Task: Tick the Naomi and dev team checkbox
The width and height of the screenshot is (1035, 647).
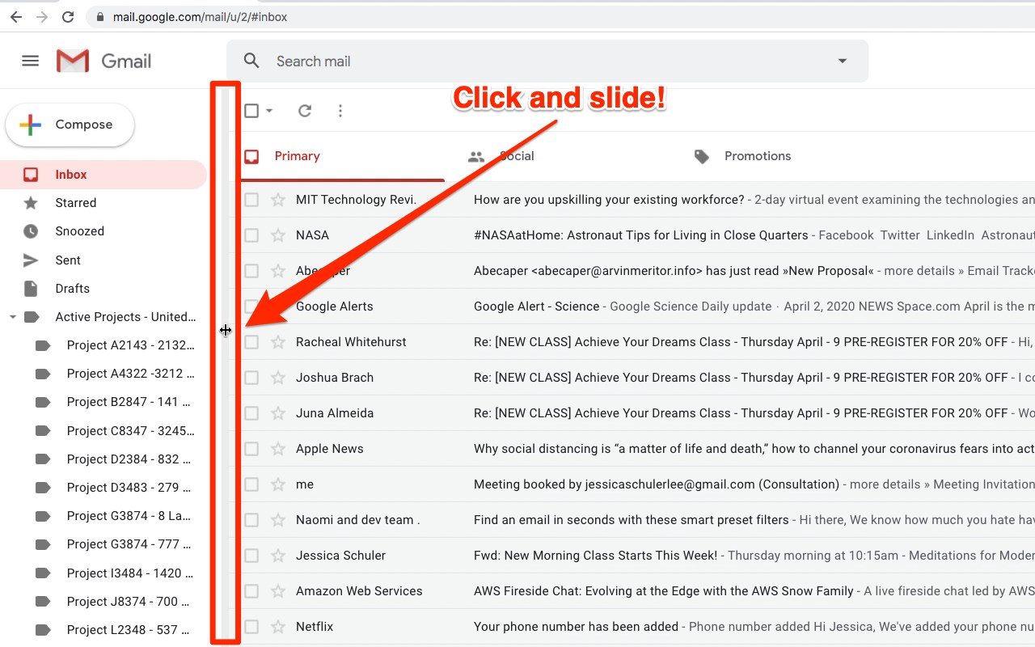Action: [x=251, y=520]
